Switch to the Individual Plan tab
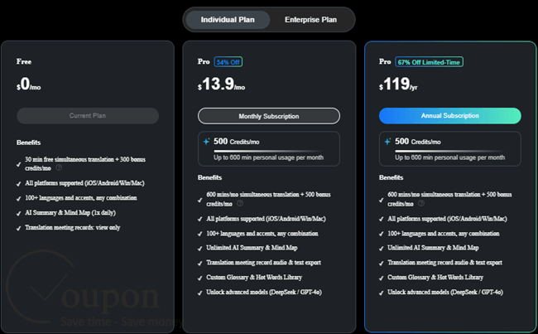Viewport: 538px width, 334px height. pyautogui.click(x=228, y=20)
